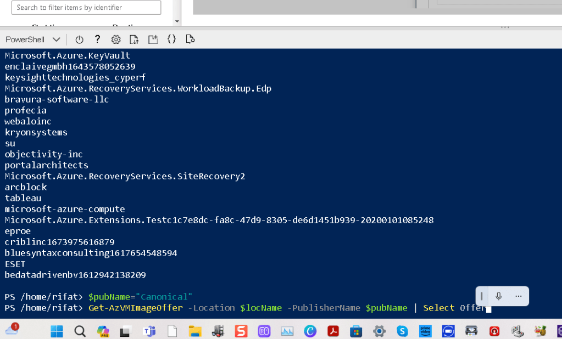This screenshot has width=562, height=339.
Task: Click the 'bravura-software-llc' line
Action: point(57,99)
